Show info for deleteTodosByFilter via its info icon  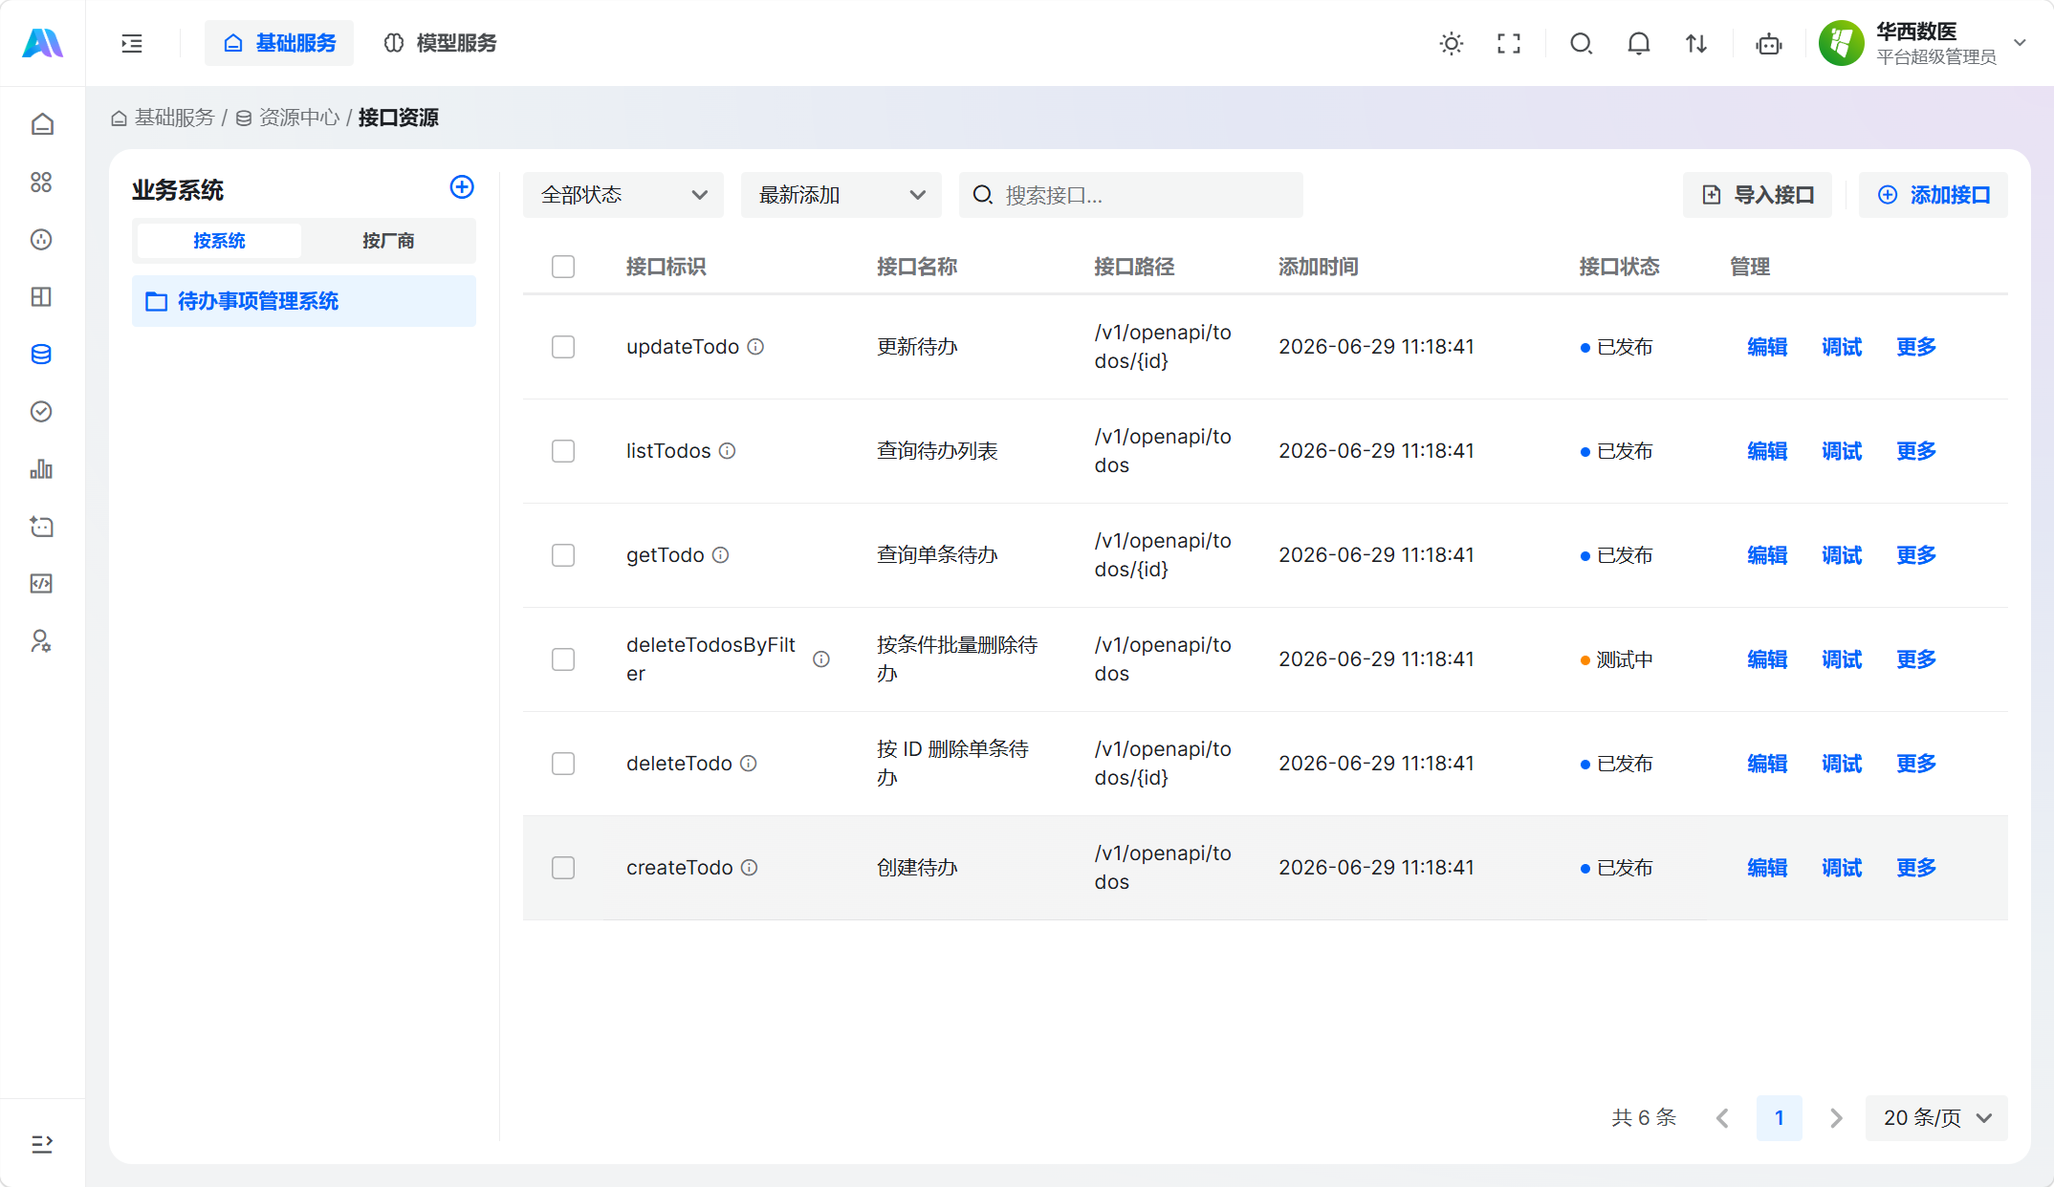(821, 659)
